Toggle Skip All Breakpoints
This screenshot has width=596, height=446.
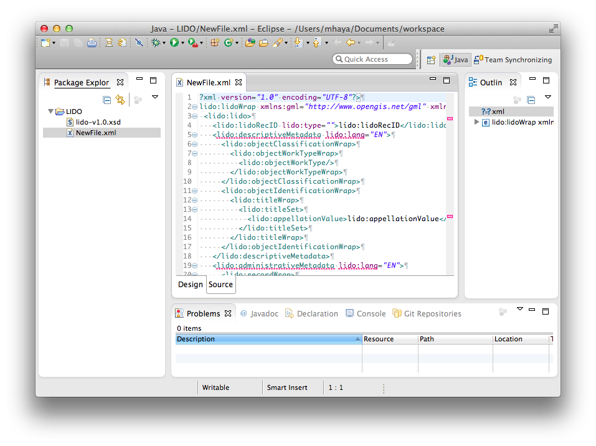click(x=138, y=42)
